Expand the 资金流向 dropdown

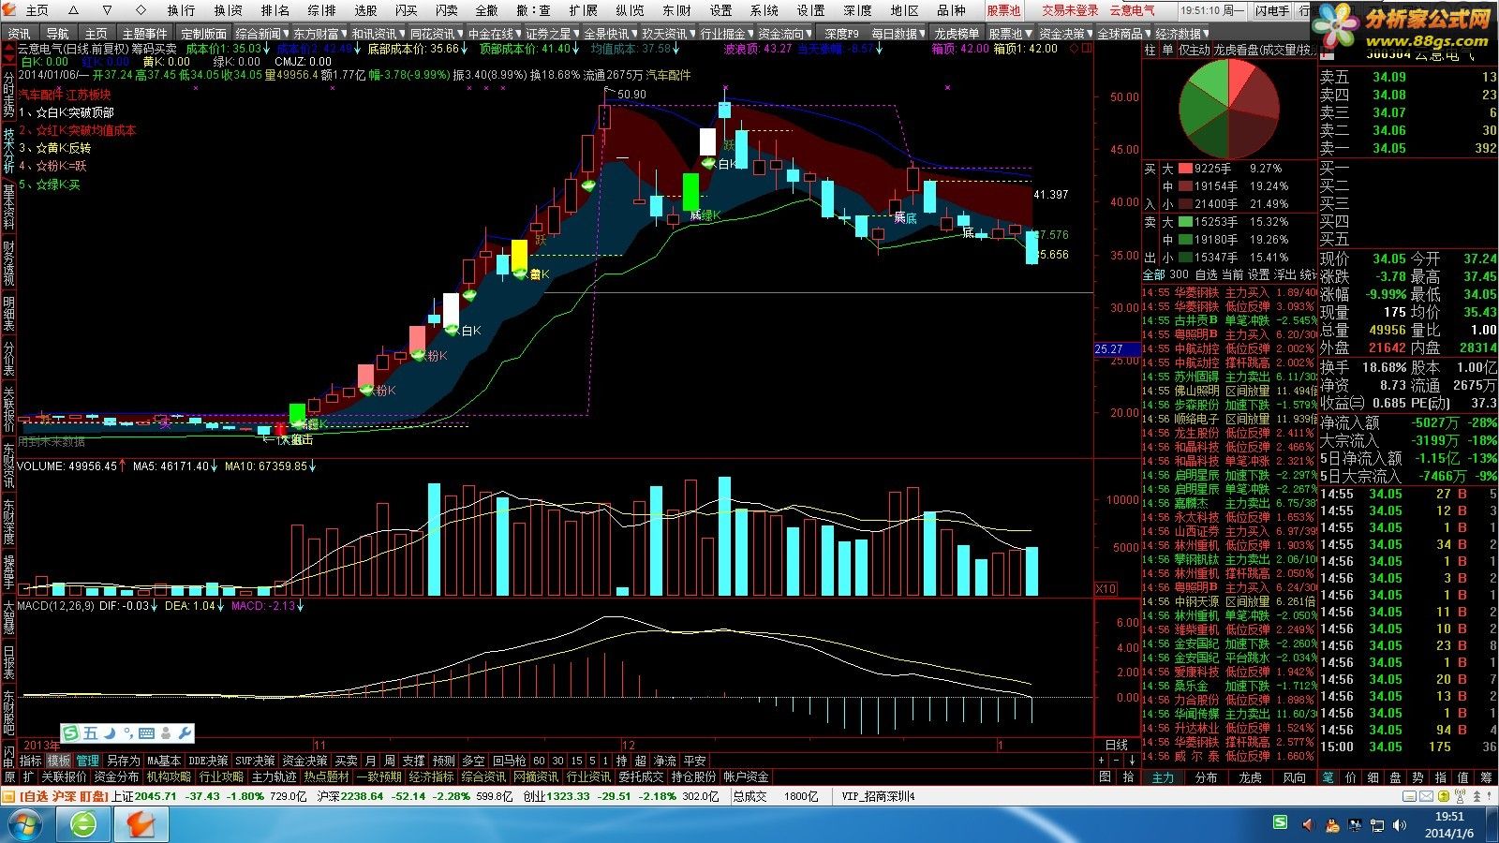pyautogui.click(x=785, y=33)
